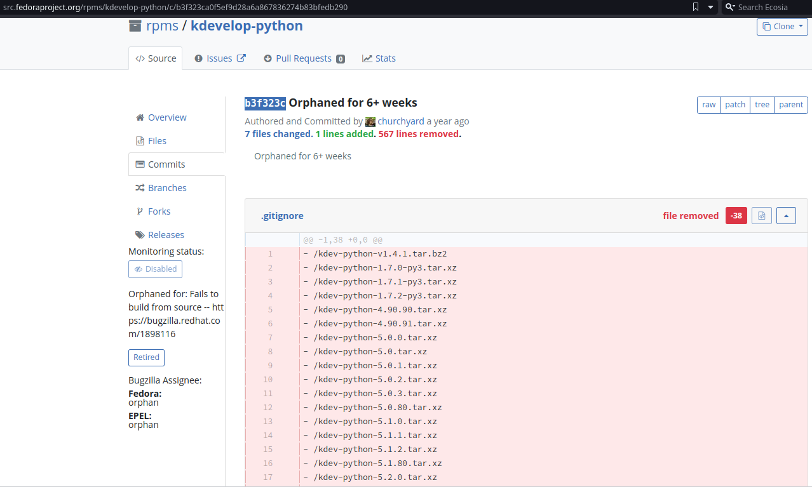Viewport: 812px width, 487px height.
Task: Click the view file icon for .gitignore
Action: (x=761, y=216)
